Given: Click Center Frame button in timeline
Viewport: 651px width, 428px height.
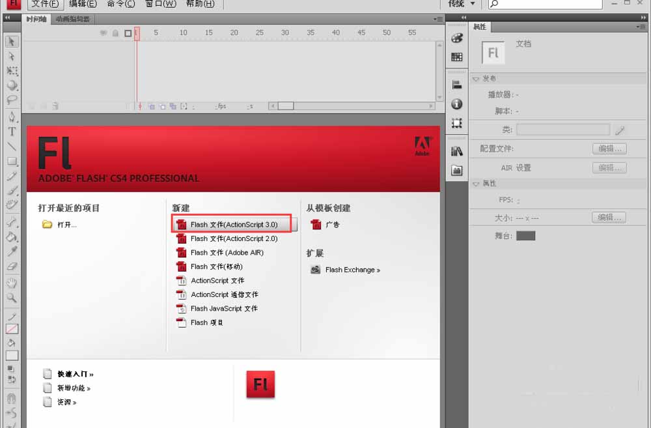Looking at the screenshot, I should click(140, 107).
